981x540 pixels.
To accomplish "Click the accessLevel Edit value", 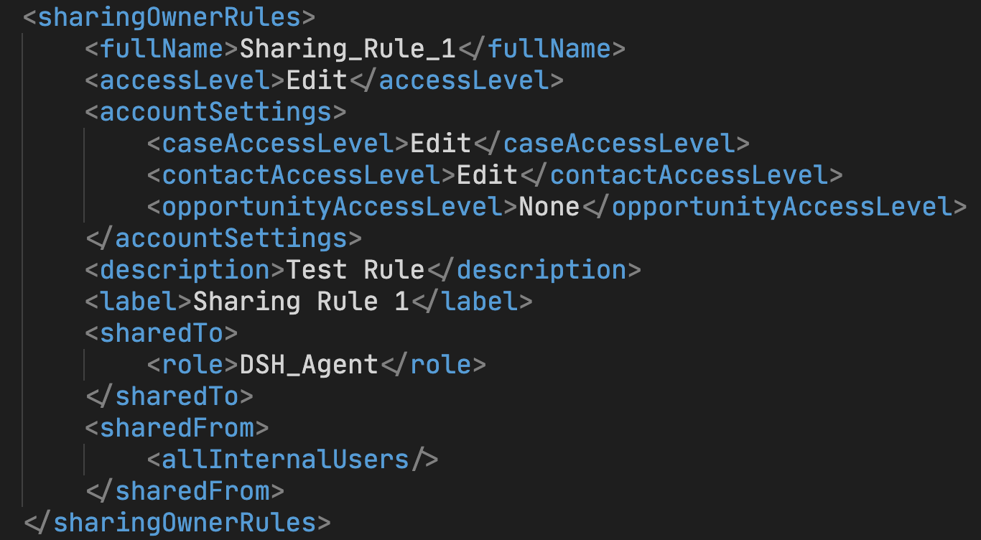I will (317, 80).
